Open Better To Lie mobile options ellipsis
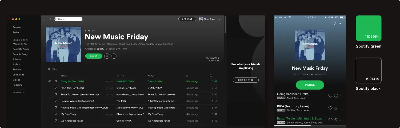This screenshot has height=128, width=400. 342,120
